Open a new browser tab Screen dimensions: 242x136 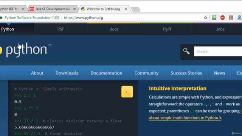tap(136, 9)
